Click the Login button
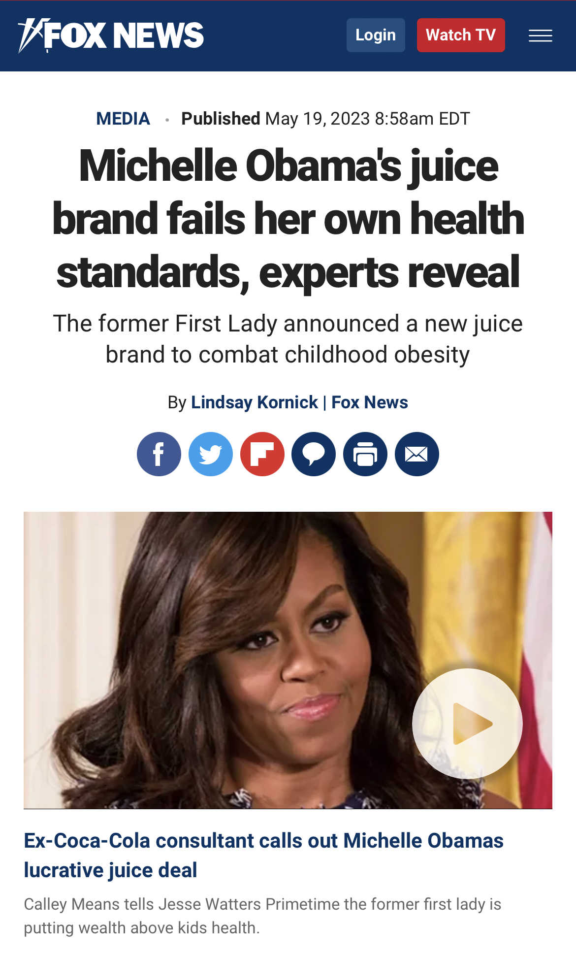Image resolution: width=576 pixels, height=956 pixels. pyautogui.click(x=376, y=35)
